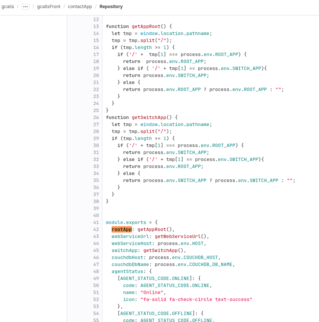Click the Repository breadcrumb item
The height and width of the screenshot is (322, 319).
[111, 7]
